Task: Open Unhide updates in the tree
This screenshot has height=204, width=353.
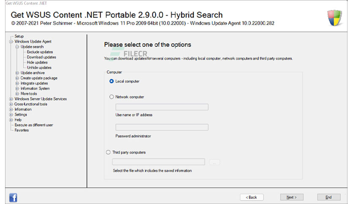Action: pyautogui.click(x=39, y=67)
